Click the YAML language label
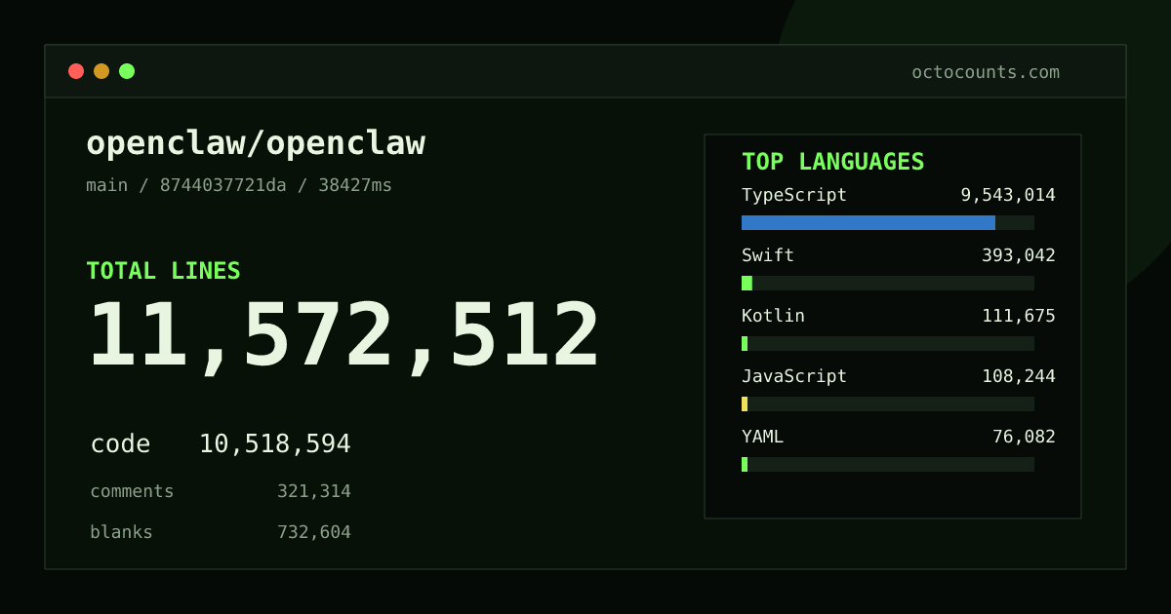The width and height of the screenshot is (1171, 614). 762,437
